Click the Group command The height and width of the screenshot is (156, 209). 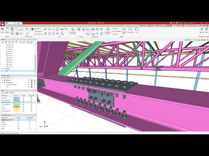pyautogui.click(x=37, y=29)
